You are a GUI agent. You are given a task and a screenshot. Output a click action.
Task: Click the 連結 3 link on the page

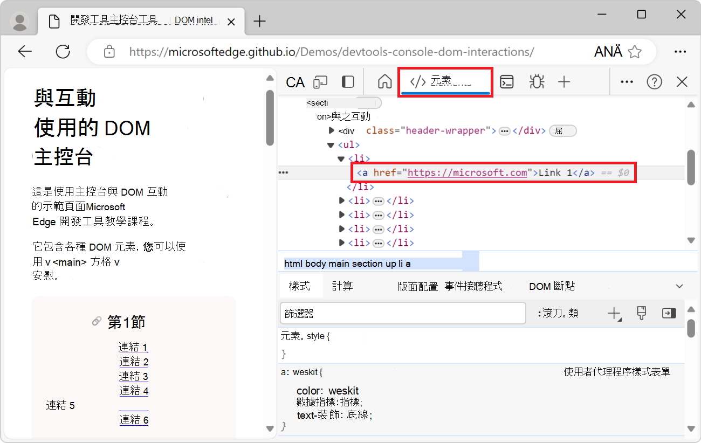pyautogui.click(x=133, y=376)
